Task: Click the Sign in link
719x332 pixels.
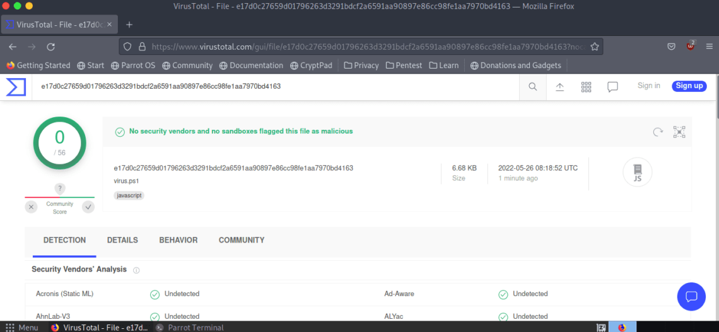Action: point(648,86)
